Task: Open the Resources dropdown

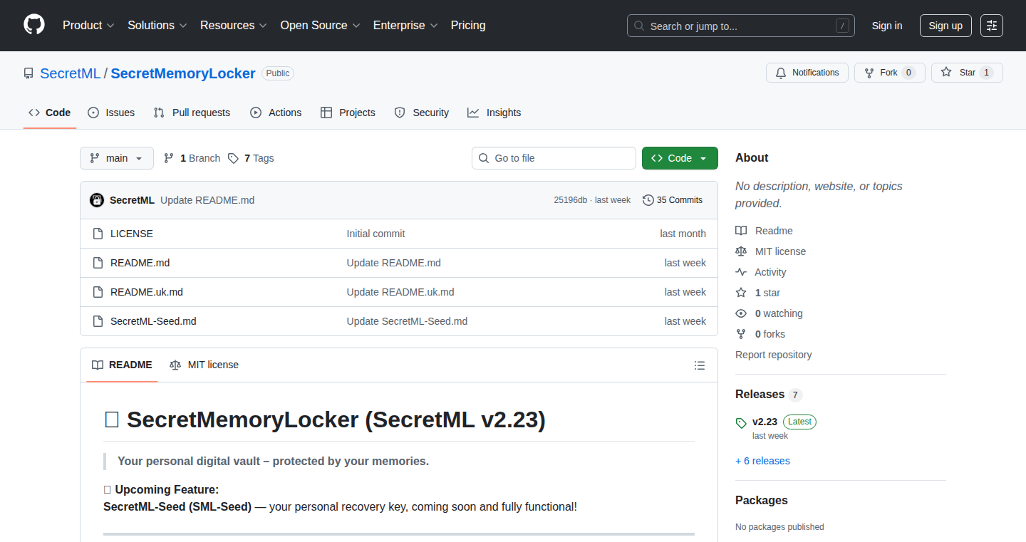Action: [x=234, y=25]
